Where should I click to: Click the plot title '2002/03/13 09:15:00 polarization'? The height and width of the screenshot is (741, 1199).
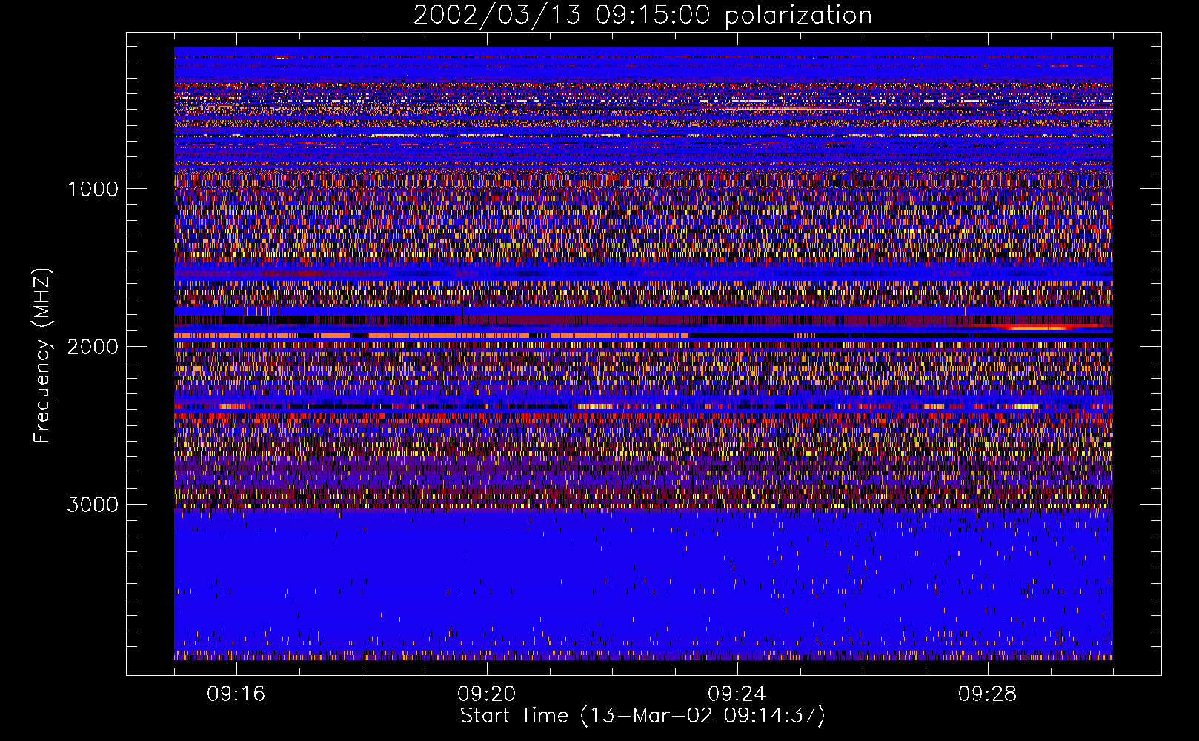642,15
